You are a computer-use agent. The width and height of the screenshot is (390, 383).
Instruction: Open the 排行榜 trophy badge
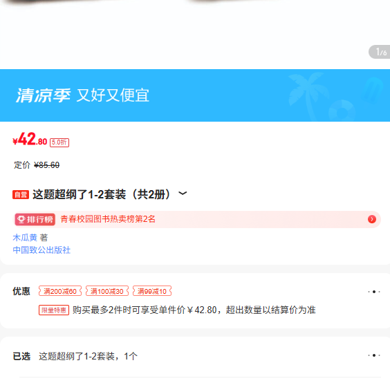click(35, 219)
